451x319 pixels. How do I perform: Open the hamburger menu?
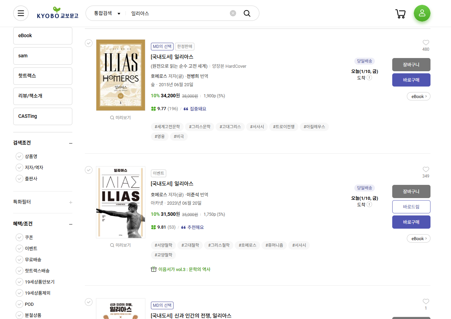(x=21, y=13)
